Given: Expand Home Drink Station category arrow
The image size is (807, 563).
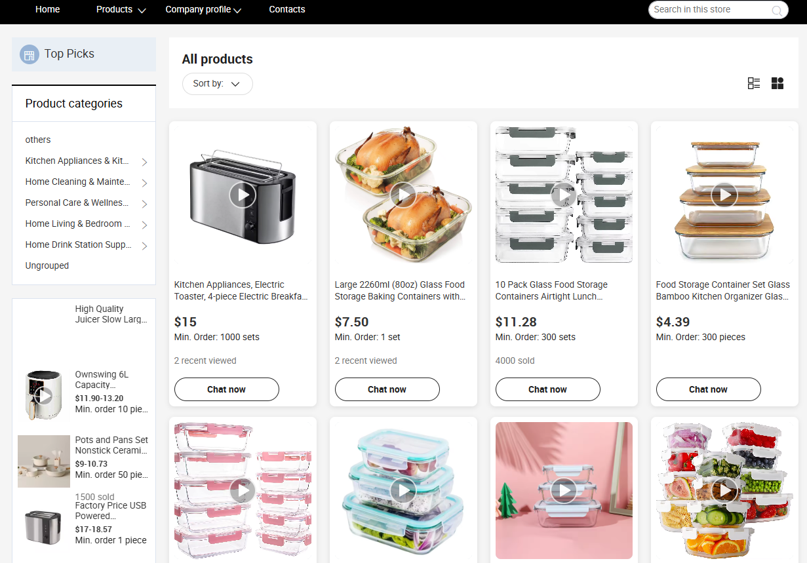Looking at the screenshot, I should pyautogui.click(x=144, y=246).
